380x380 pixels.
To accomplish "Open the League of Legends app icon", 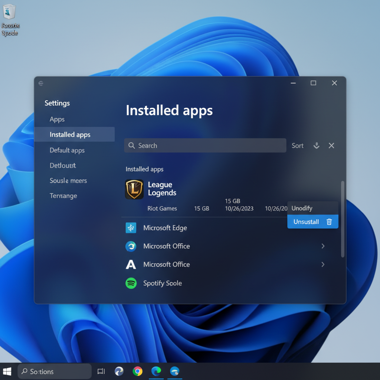I will [134, 189].
